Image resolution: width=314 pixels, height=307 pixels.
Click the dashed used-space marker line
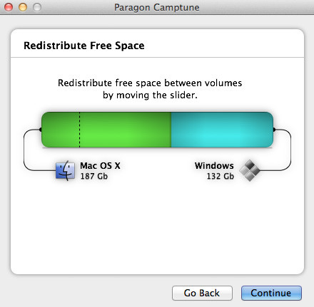click(79, 130)
